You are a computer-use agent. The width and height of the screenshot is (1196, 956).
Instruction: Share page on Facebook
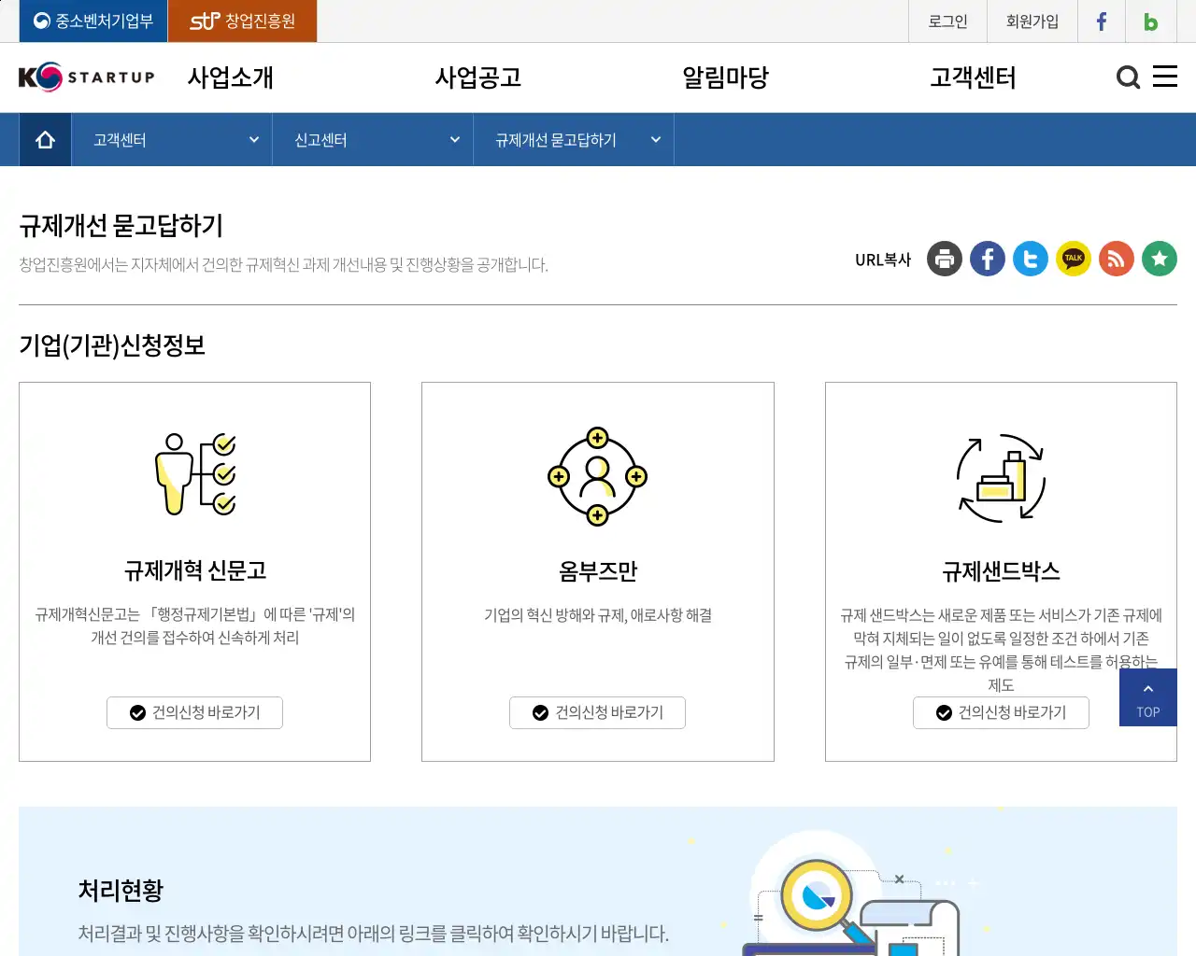(x=987, y=259)
